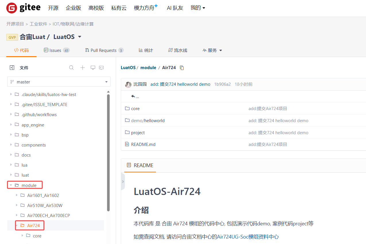The height and width of the screenshot is (244, 366).
Task: Click the README.md file icon
Action: click(127, 144)
